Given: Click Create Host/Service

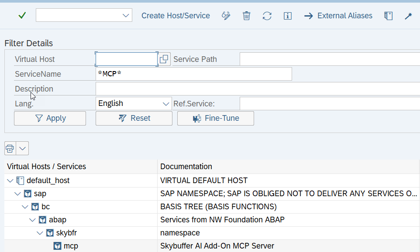Looking at the screenshot, I should [176, 16].
